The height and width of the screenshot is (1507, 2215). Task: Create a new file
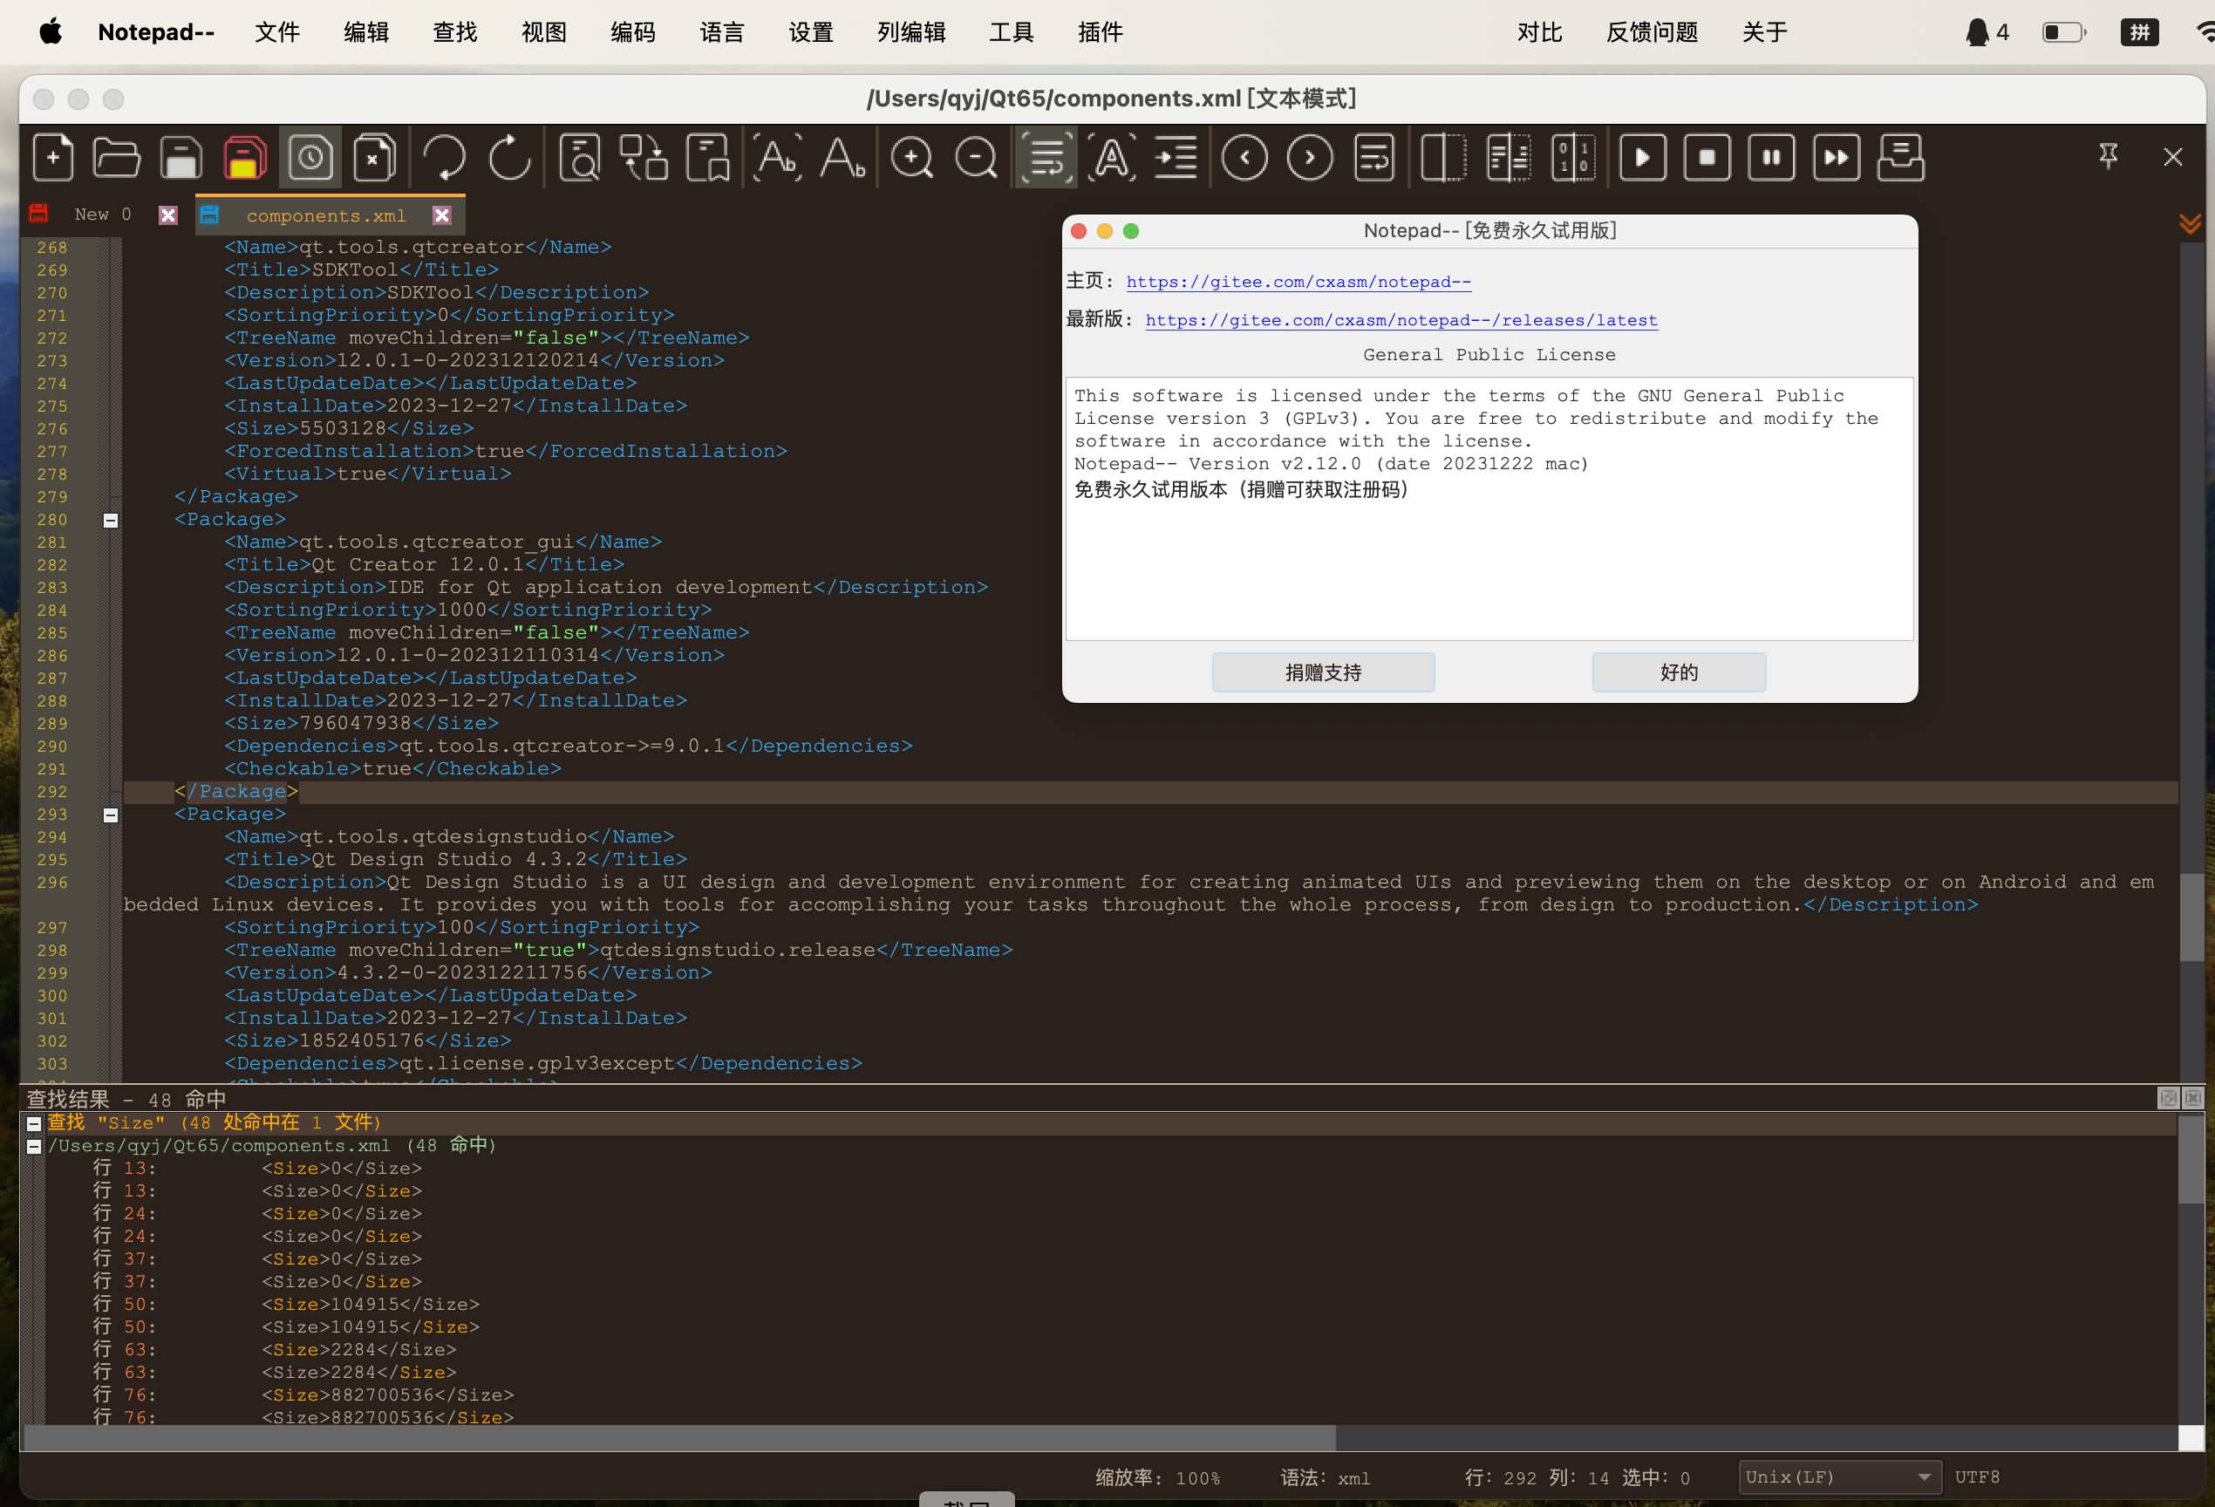pos(53,157)
